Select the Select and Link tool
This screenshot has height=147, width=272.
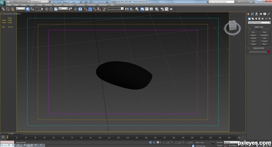pyautogui.click(x=3, y=9)
